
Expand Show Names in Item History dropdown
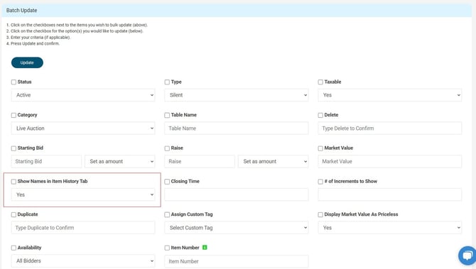pyautogui.click(x=83, y=194)
